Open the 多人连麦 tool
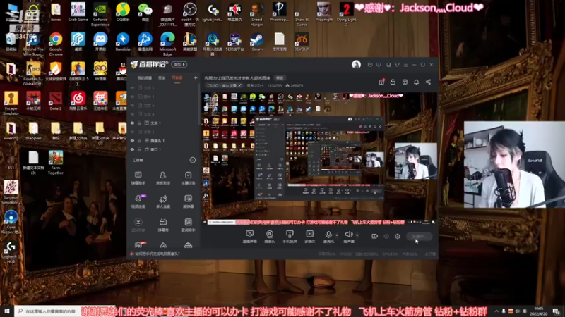The width and height of the screenshot is (565, 317). [163, 201]
